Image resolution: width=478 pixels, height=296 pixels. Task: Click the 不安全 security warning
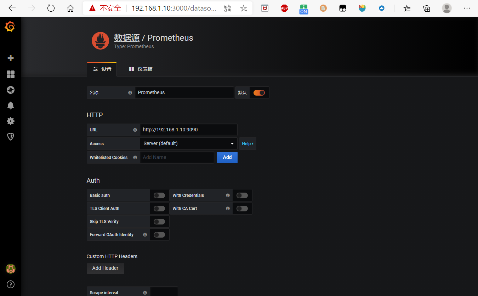coord(105,8)
